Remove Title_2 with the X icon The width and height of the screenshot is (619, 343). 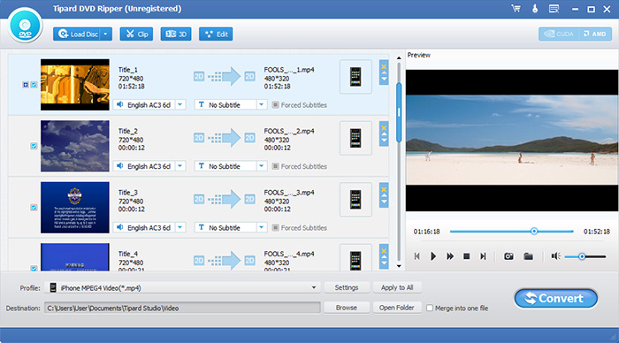click(384, 128)
